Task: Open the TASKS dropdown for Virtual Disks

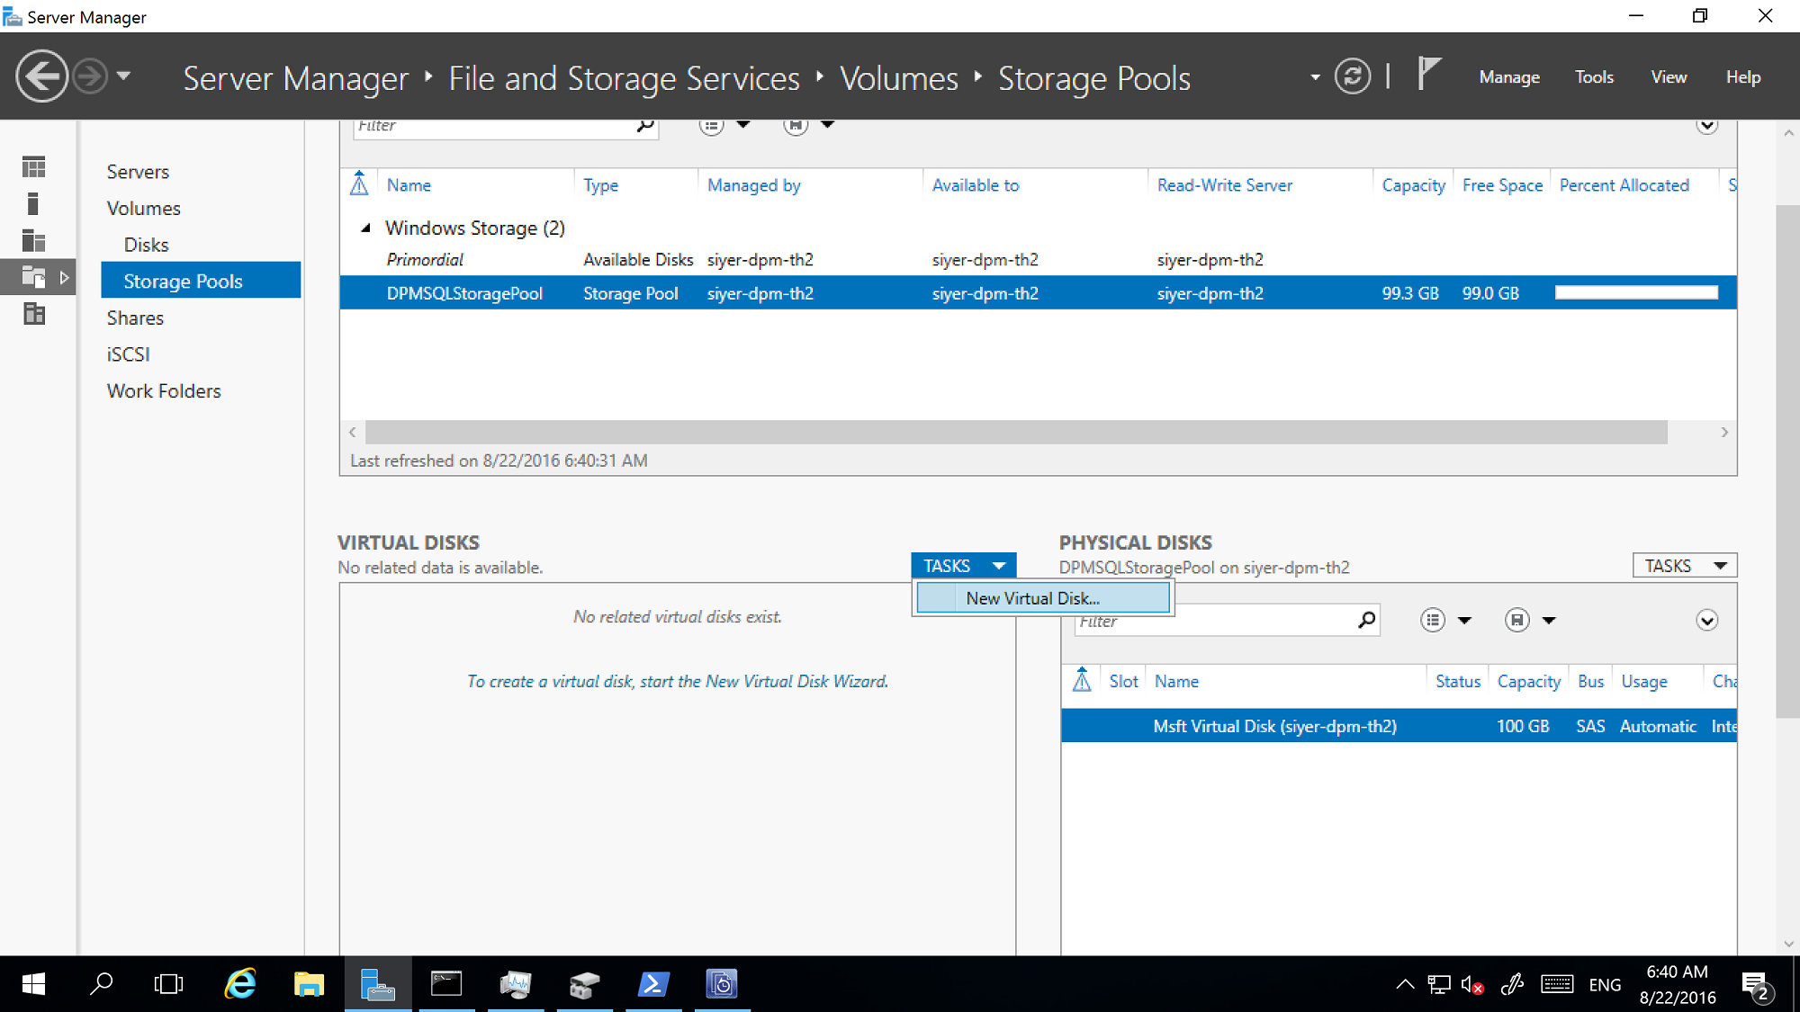Action: [966, 565]
